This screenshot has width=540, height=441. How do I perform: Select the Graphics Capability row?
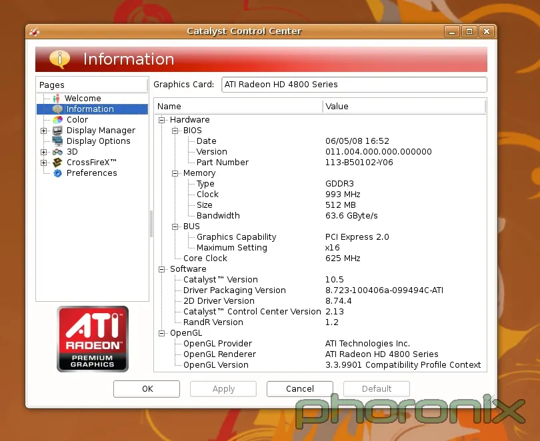[320, 237]
